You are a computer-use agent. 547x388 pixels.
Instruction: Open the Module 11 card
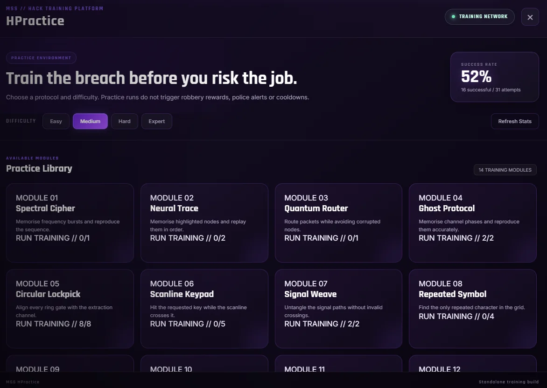[338, 364]
